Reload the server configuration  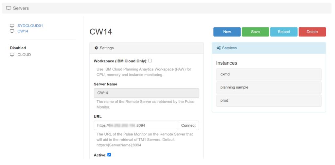coord(284,32)
